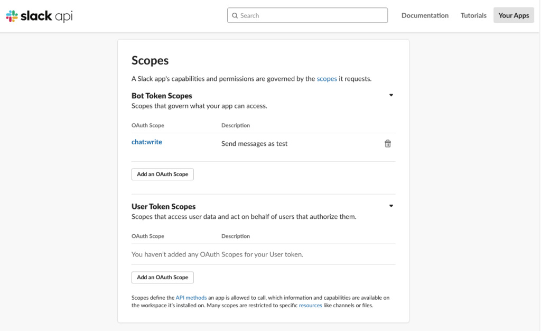Screen dimensions: 541x331
Task: Add an OAuth Scope under Bot Token Scopes
Action: click(162, 174)
